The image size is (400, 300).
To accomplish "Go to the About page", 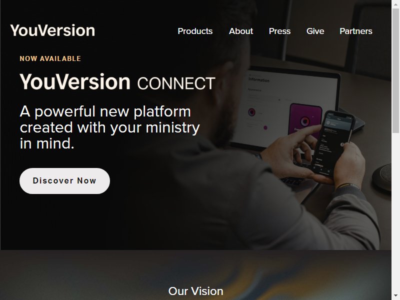I will [x=241, y=31].
